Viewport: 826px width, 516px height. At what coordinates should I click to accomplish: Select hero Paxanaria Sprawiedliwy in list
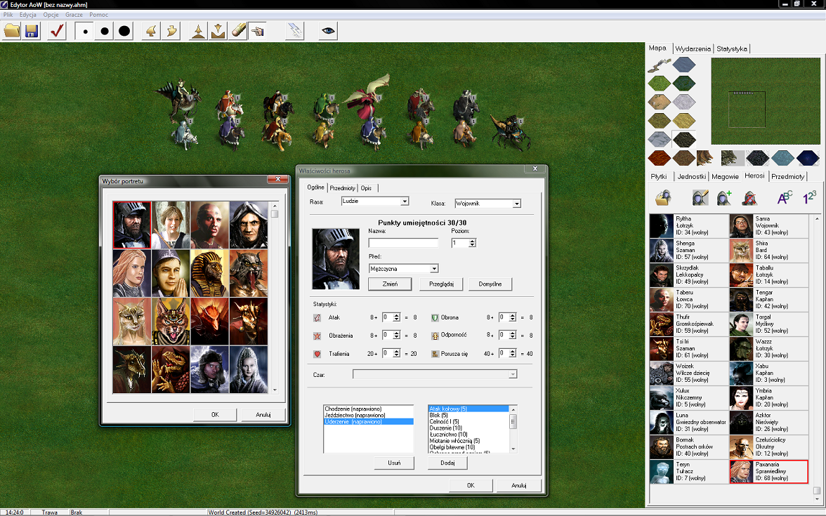coord(768,471)
